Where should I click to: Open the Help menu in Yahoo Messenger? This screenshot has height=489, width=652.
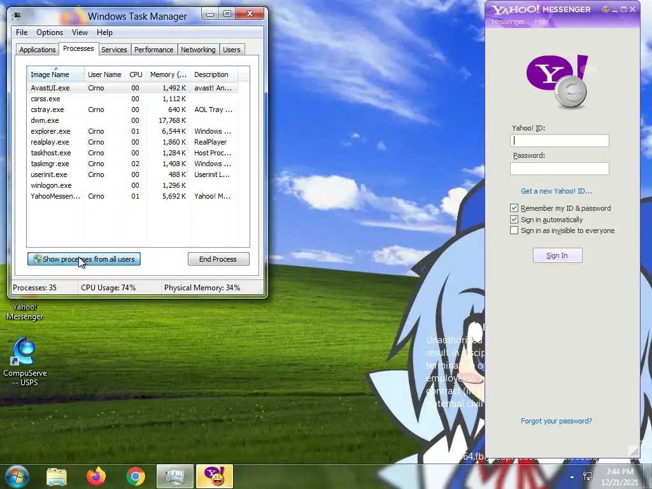pyautogui.click(x=541, y=22)
